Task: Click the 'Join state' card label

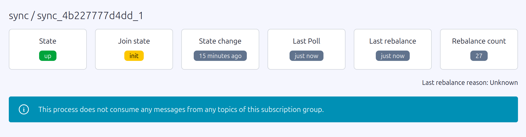Action: [134, 41]
